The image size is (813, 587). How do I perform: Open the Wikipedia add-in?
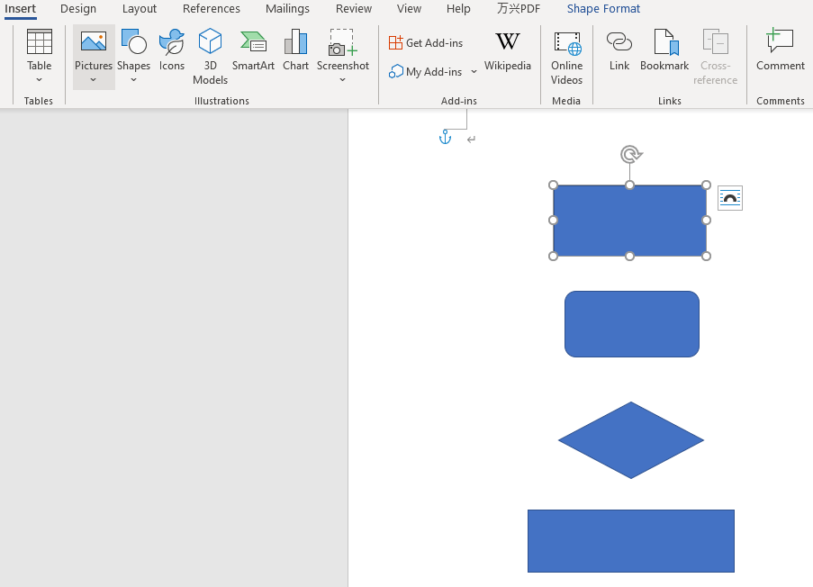click(507, 52)
